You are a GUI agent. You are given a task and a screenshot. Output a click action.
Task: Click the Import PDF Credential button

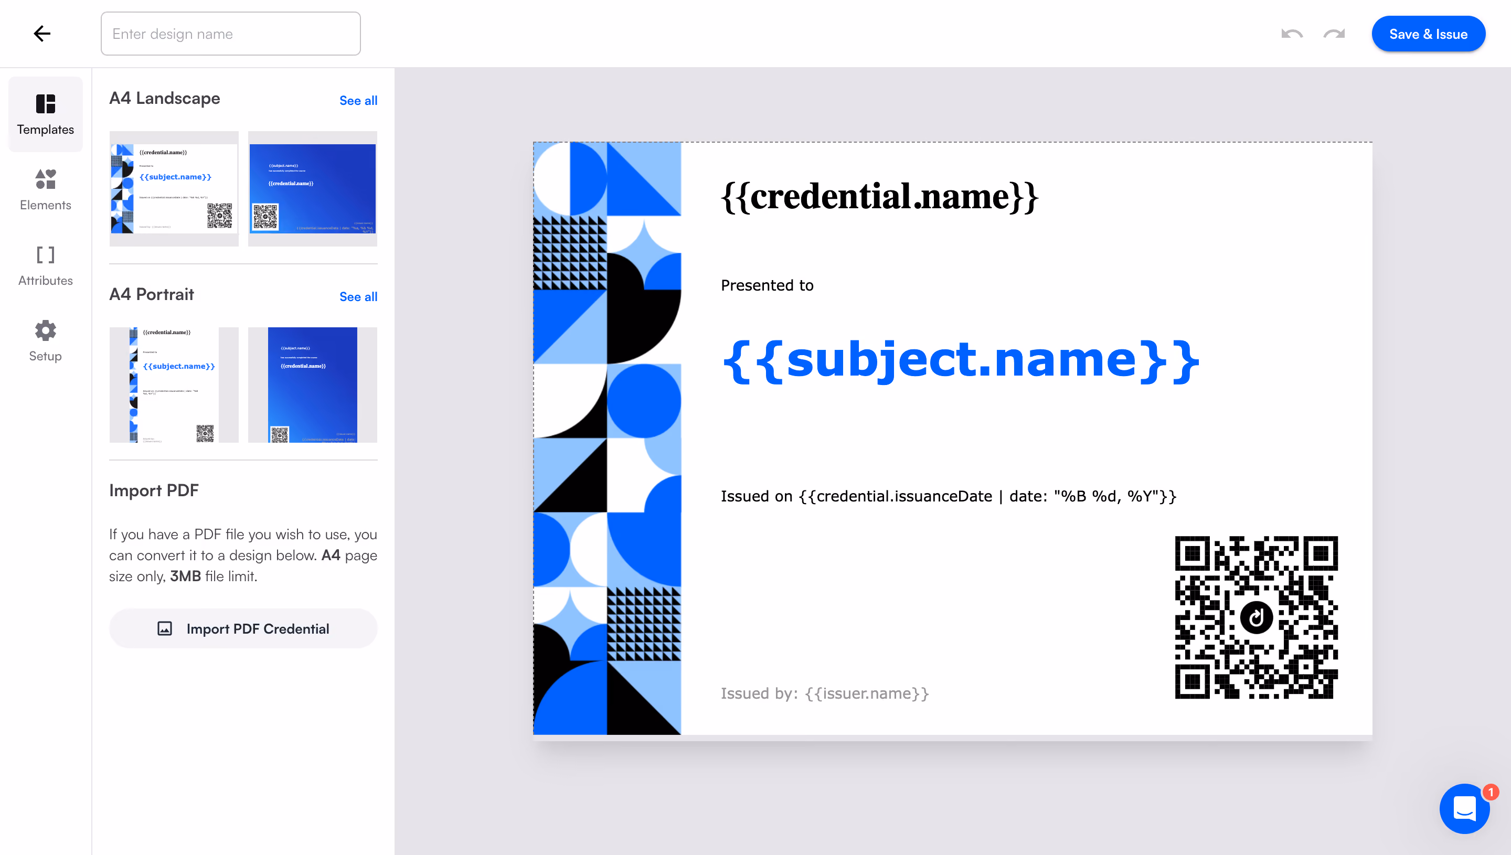click(243, 628)
